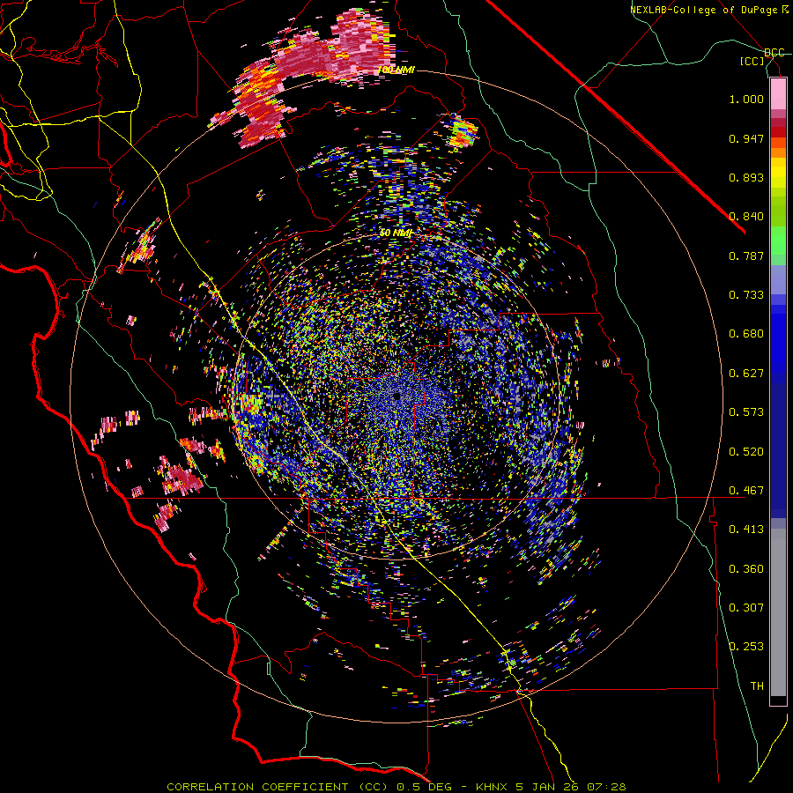Select the 0.733 scale value
Image resolution: width=793 pixels, height=793 pixels.
pos(746,295)
